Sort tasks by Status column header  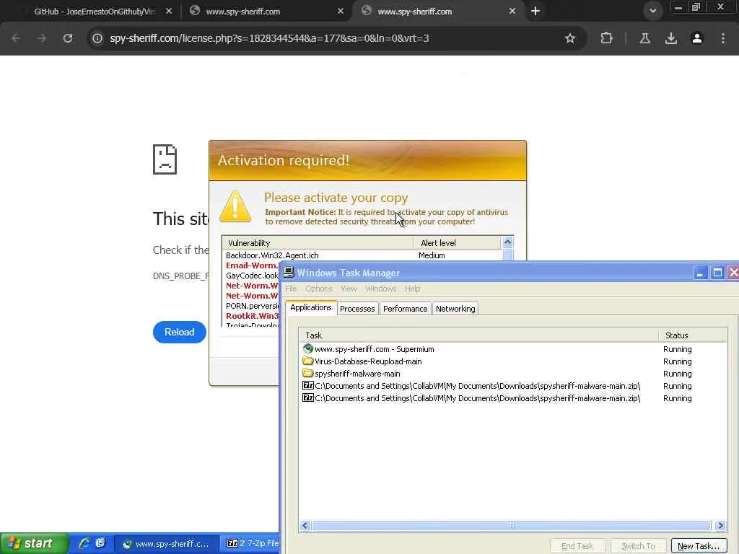point(693,335)
